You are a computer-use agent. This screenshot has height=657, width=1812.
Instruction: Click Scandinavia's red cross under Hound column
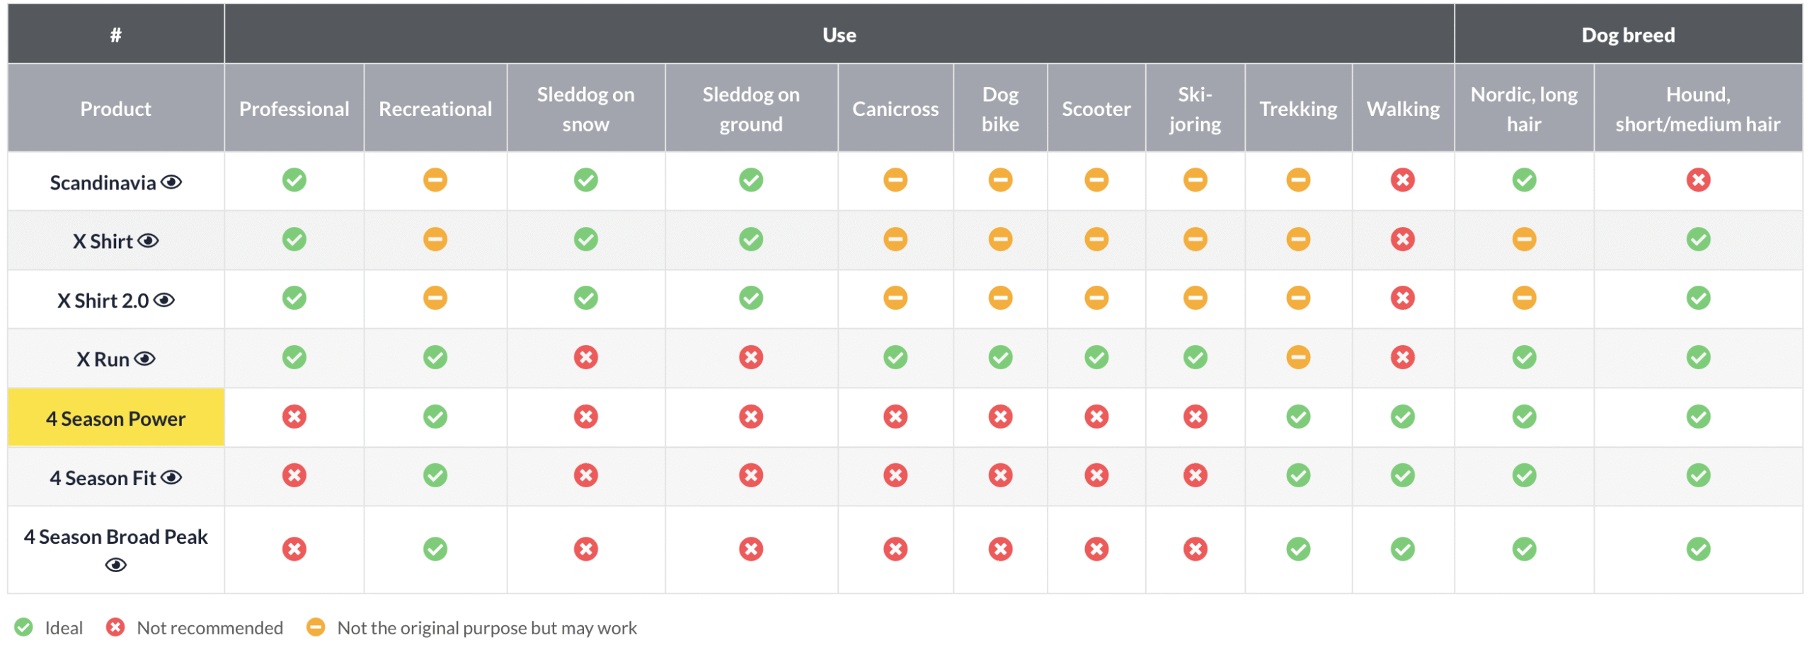[x=1697, y=180]
